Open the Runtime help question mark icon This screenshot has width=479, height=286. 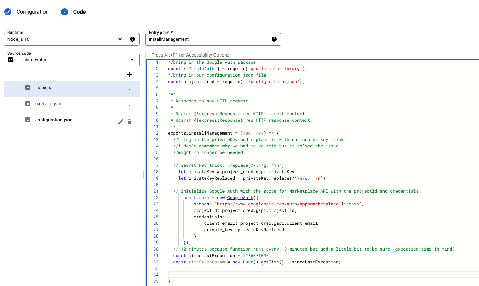(x=132, y=39)
